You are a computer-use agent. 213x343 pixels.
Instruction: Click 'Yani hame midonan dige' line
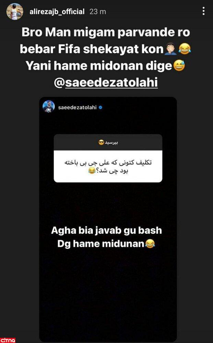[99, 66]
